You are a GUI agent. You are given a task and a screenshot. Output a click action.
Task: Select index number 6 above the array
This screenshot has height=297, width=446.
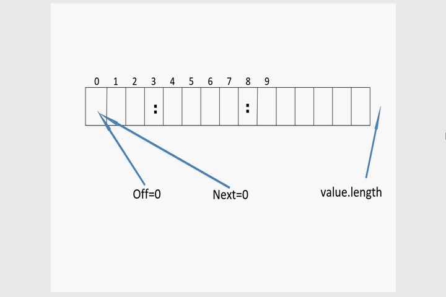(210, 82)
